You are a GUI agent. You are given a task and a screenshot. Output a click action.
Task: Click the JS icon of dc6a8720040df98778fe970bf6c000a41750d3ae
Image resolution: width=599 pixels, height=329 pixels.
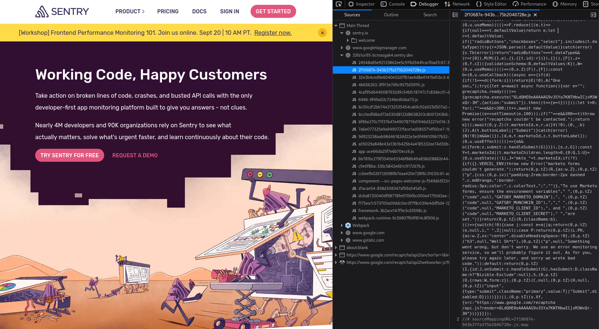pos(354,196)
